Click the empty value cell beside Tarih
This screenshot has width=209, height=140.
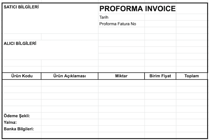pyautogui.click(x=160, y=17)
